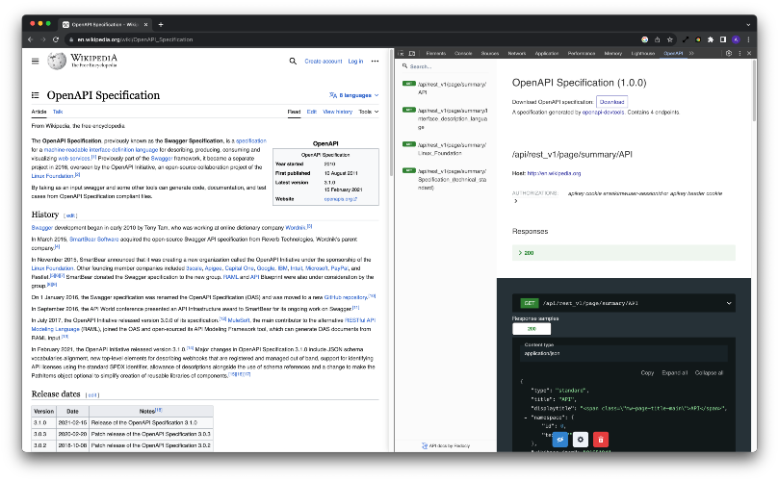Open the GET endpoint dropdown chevron in dark panel
779x481 pixels.
[729, 303]
